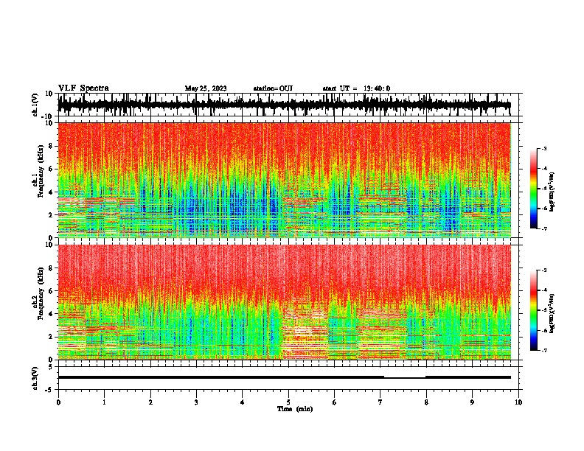Click time axis tick label 8
The image size is (584, 451).
point(426,402)
